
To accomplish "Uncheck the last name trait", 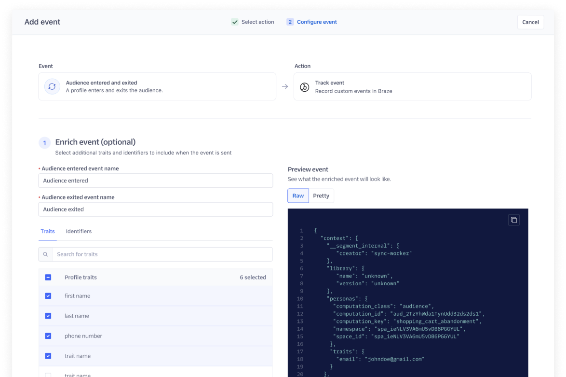I will tap(48, 316).
